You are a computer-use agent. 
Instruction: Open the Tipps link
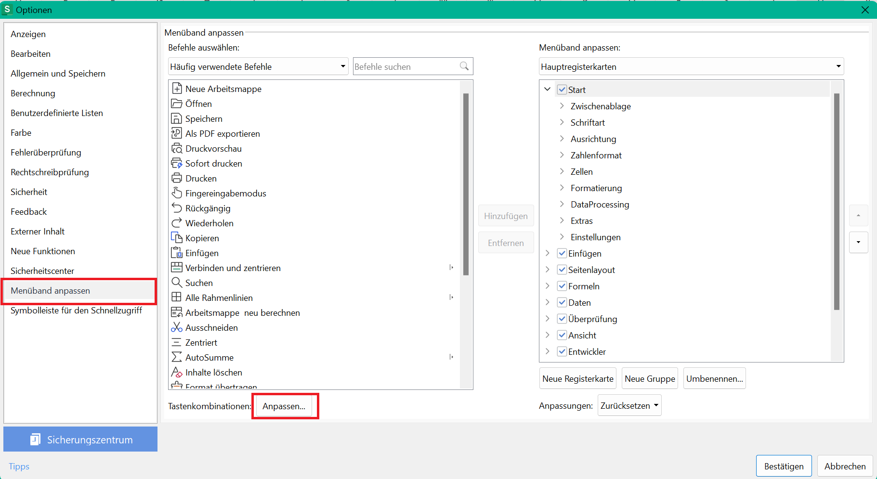pyautogui.click(x=19, y=466)
